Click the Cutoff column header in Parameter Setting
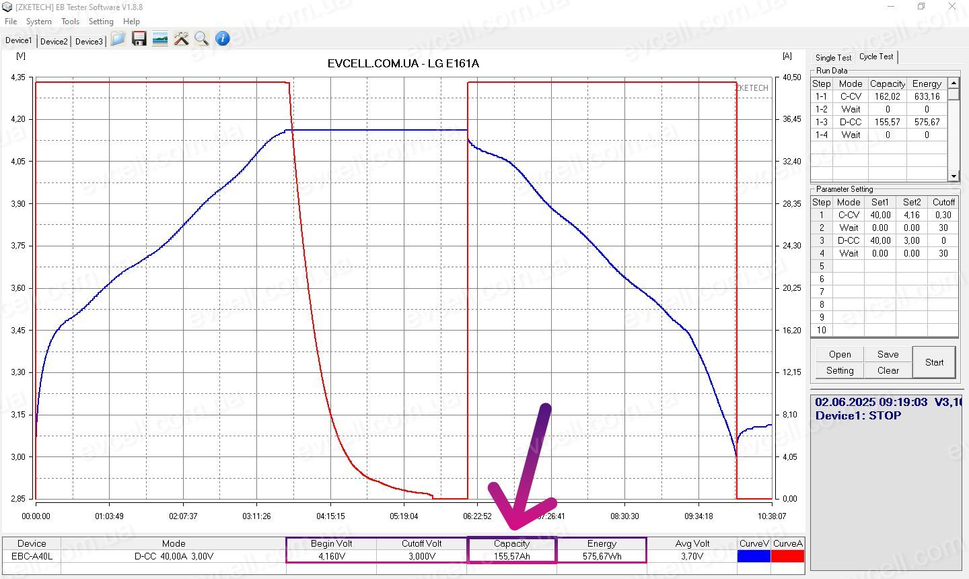Screen dimensions: 969x579 click(x=943, y=202)
